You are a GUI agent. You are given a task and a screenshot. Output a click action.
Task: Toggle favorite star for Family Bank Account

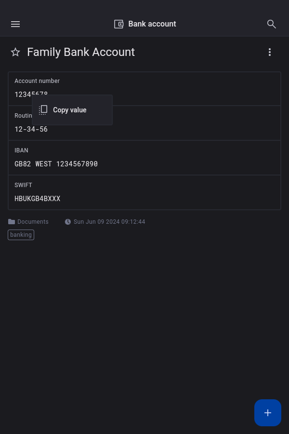[15, 52]
